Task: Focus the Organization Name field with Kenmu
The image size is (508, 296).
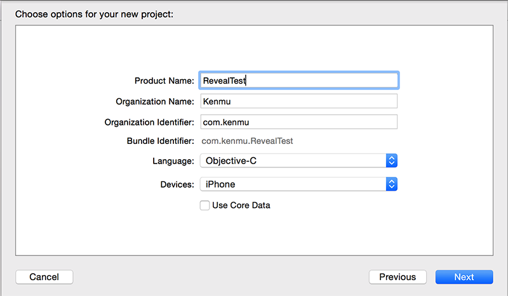Action: (298, 101)
